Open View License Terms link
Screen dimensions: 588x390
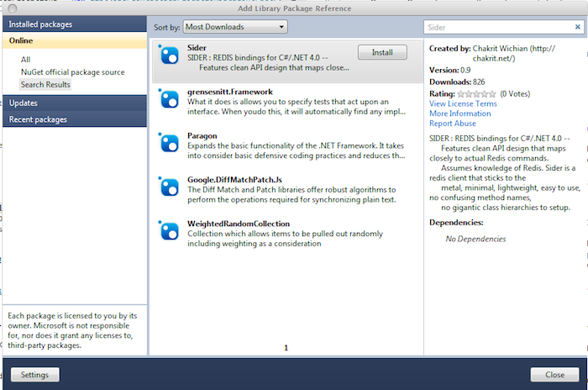(x=463, y=103)
